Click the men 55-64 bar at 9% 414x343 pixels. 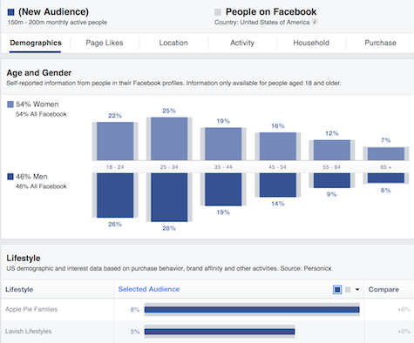pyautogui.click(x=332, y=180)
